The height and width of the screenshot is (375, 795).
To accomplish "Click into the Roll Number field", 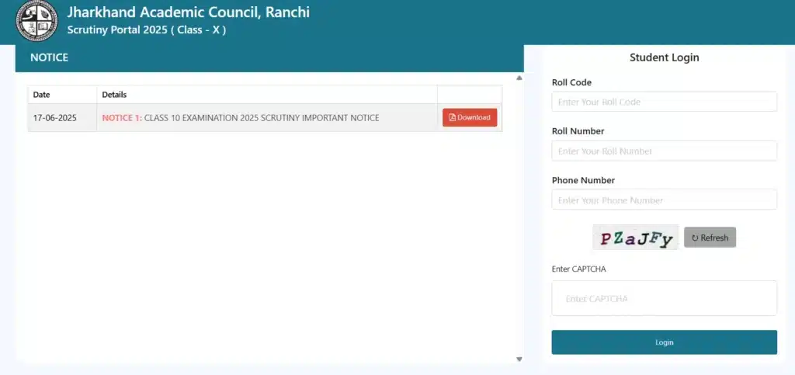I will pos(664,151).
